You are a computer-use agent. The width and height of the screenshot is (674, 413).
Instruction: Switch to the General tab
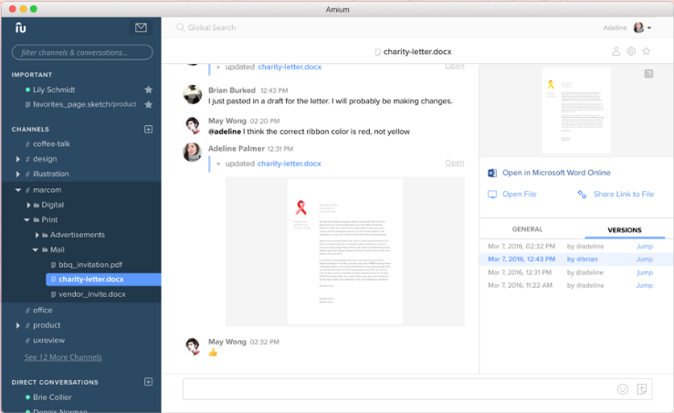click(527, 229)
